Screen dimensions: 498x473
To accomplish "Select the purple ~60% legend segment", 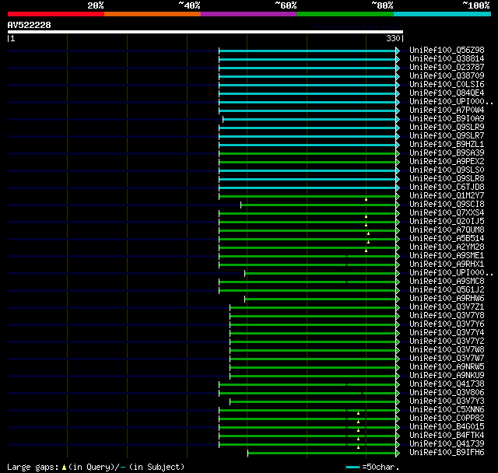I will tap(248, 14).
